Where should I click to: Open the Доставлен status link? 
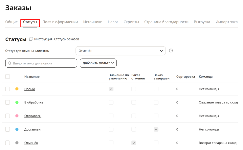pos(33,129)
